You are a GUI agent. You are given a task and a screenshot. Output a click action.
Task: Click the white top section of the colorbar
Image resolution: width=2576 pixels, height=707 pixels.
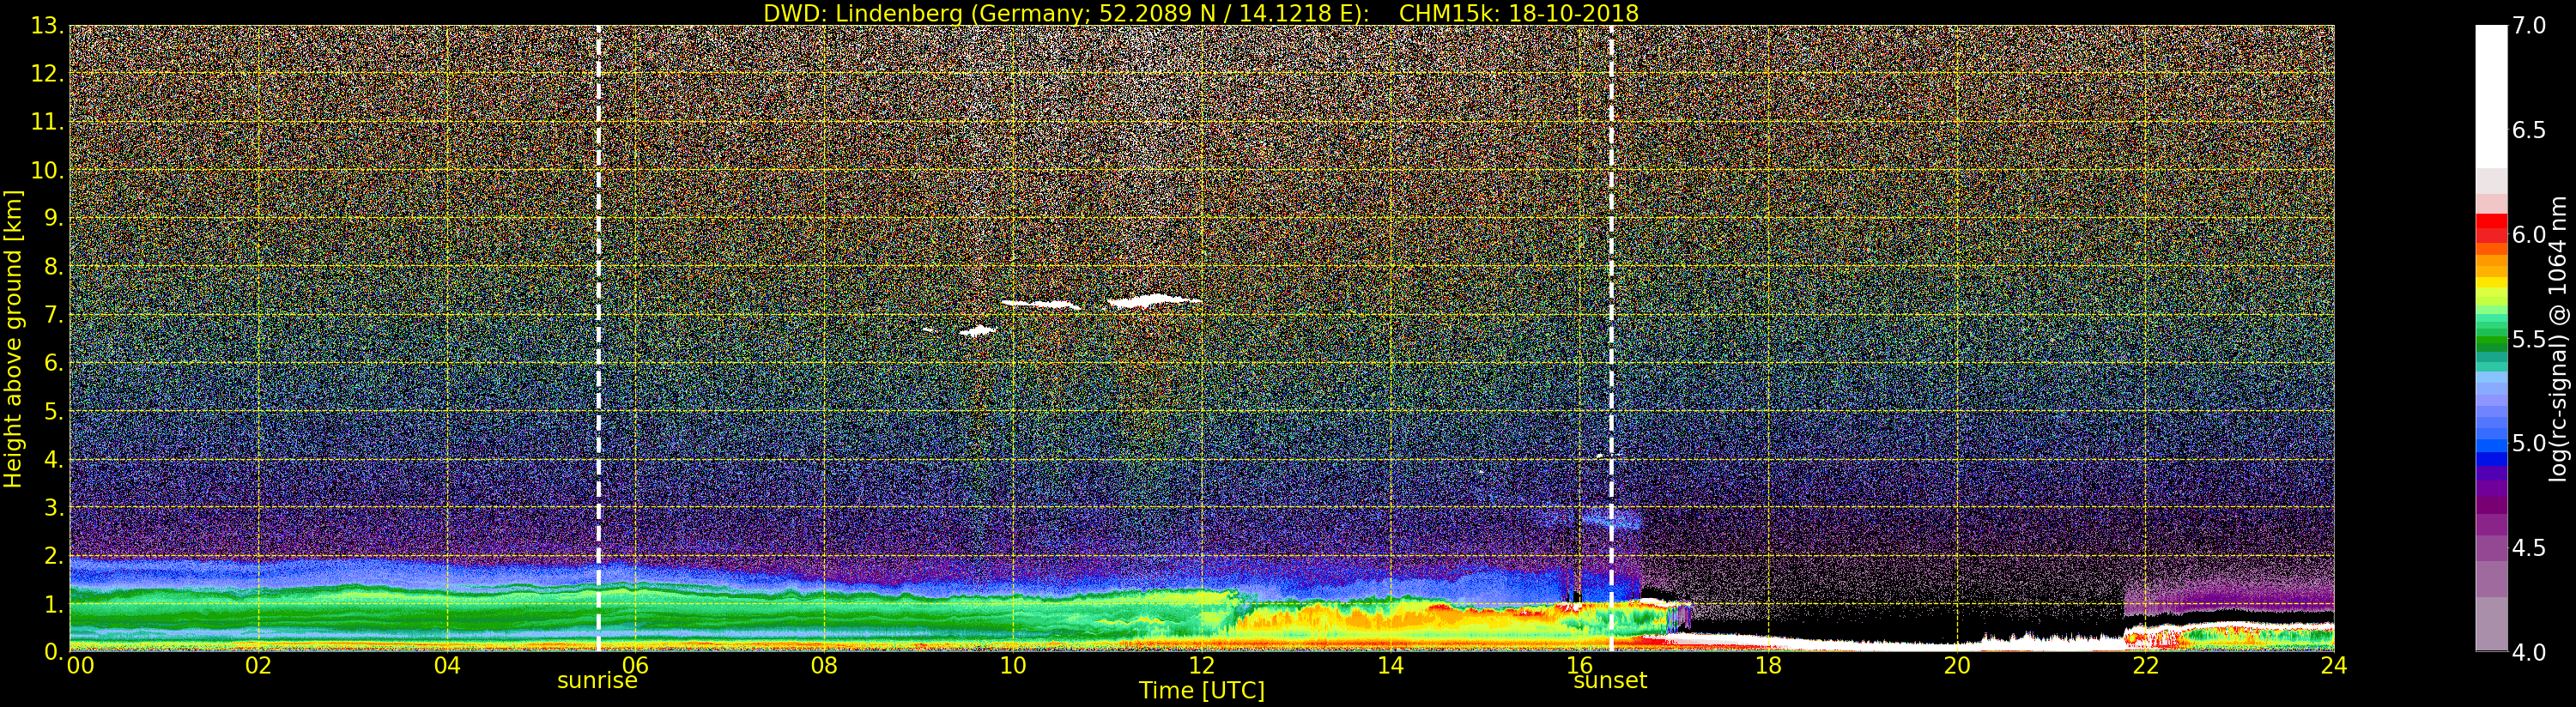[2491, 97]
